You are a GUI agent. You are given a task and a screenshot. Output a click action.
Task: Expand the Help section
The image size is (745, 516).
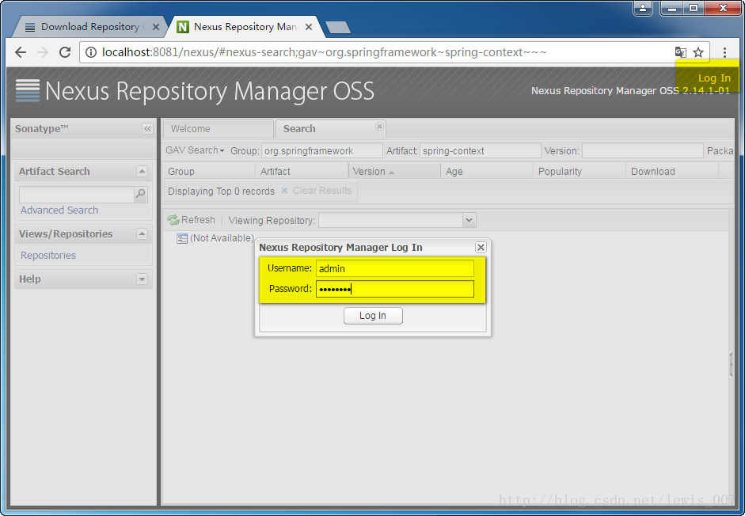click(142, 279)
